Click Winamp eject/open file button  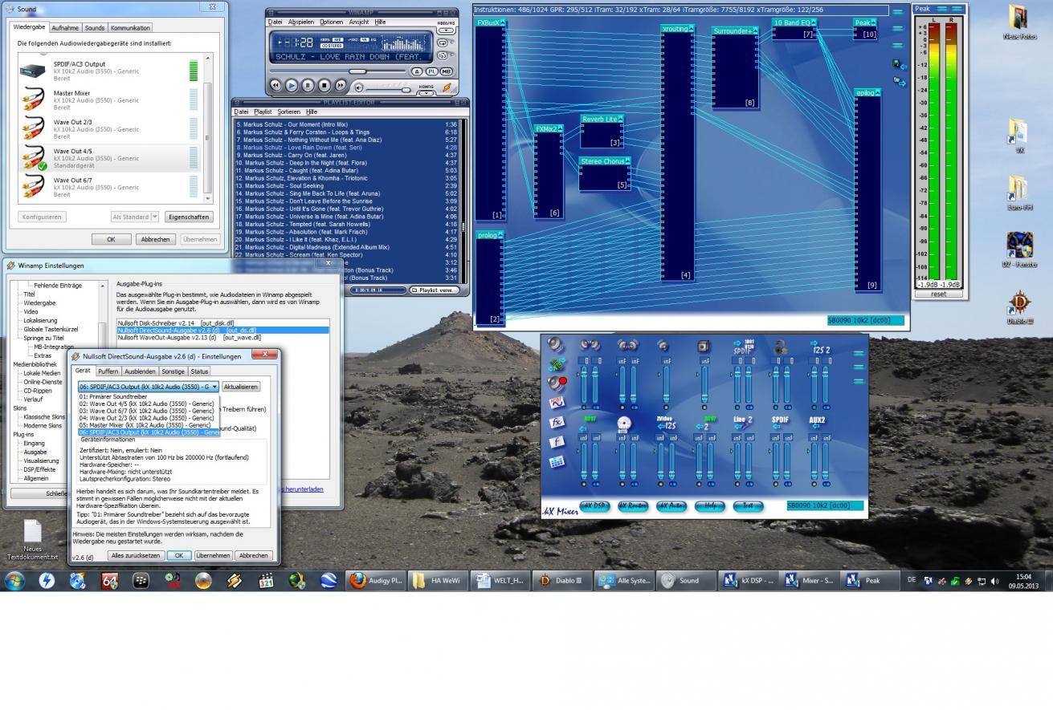tap(417, 71)
